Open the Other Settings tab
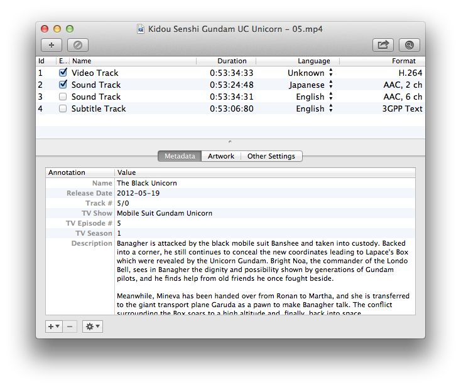Screen dimensions: 461x388 (x=271, y=156)
